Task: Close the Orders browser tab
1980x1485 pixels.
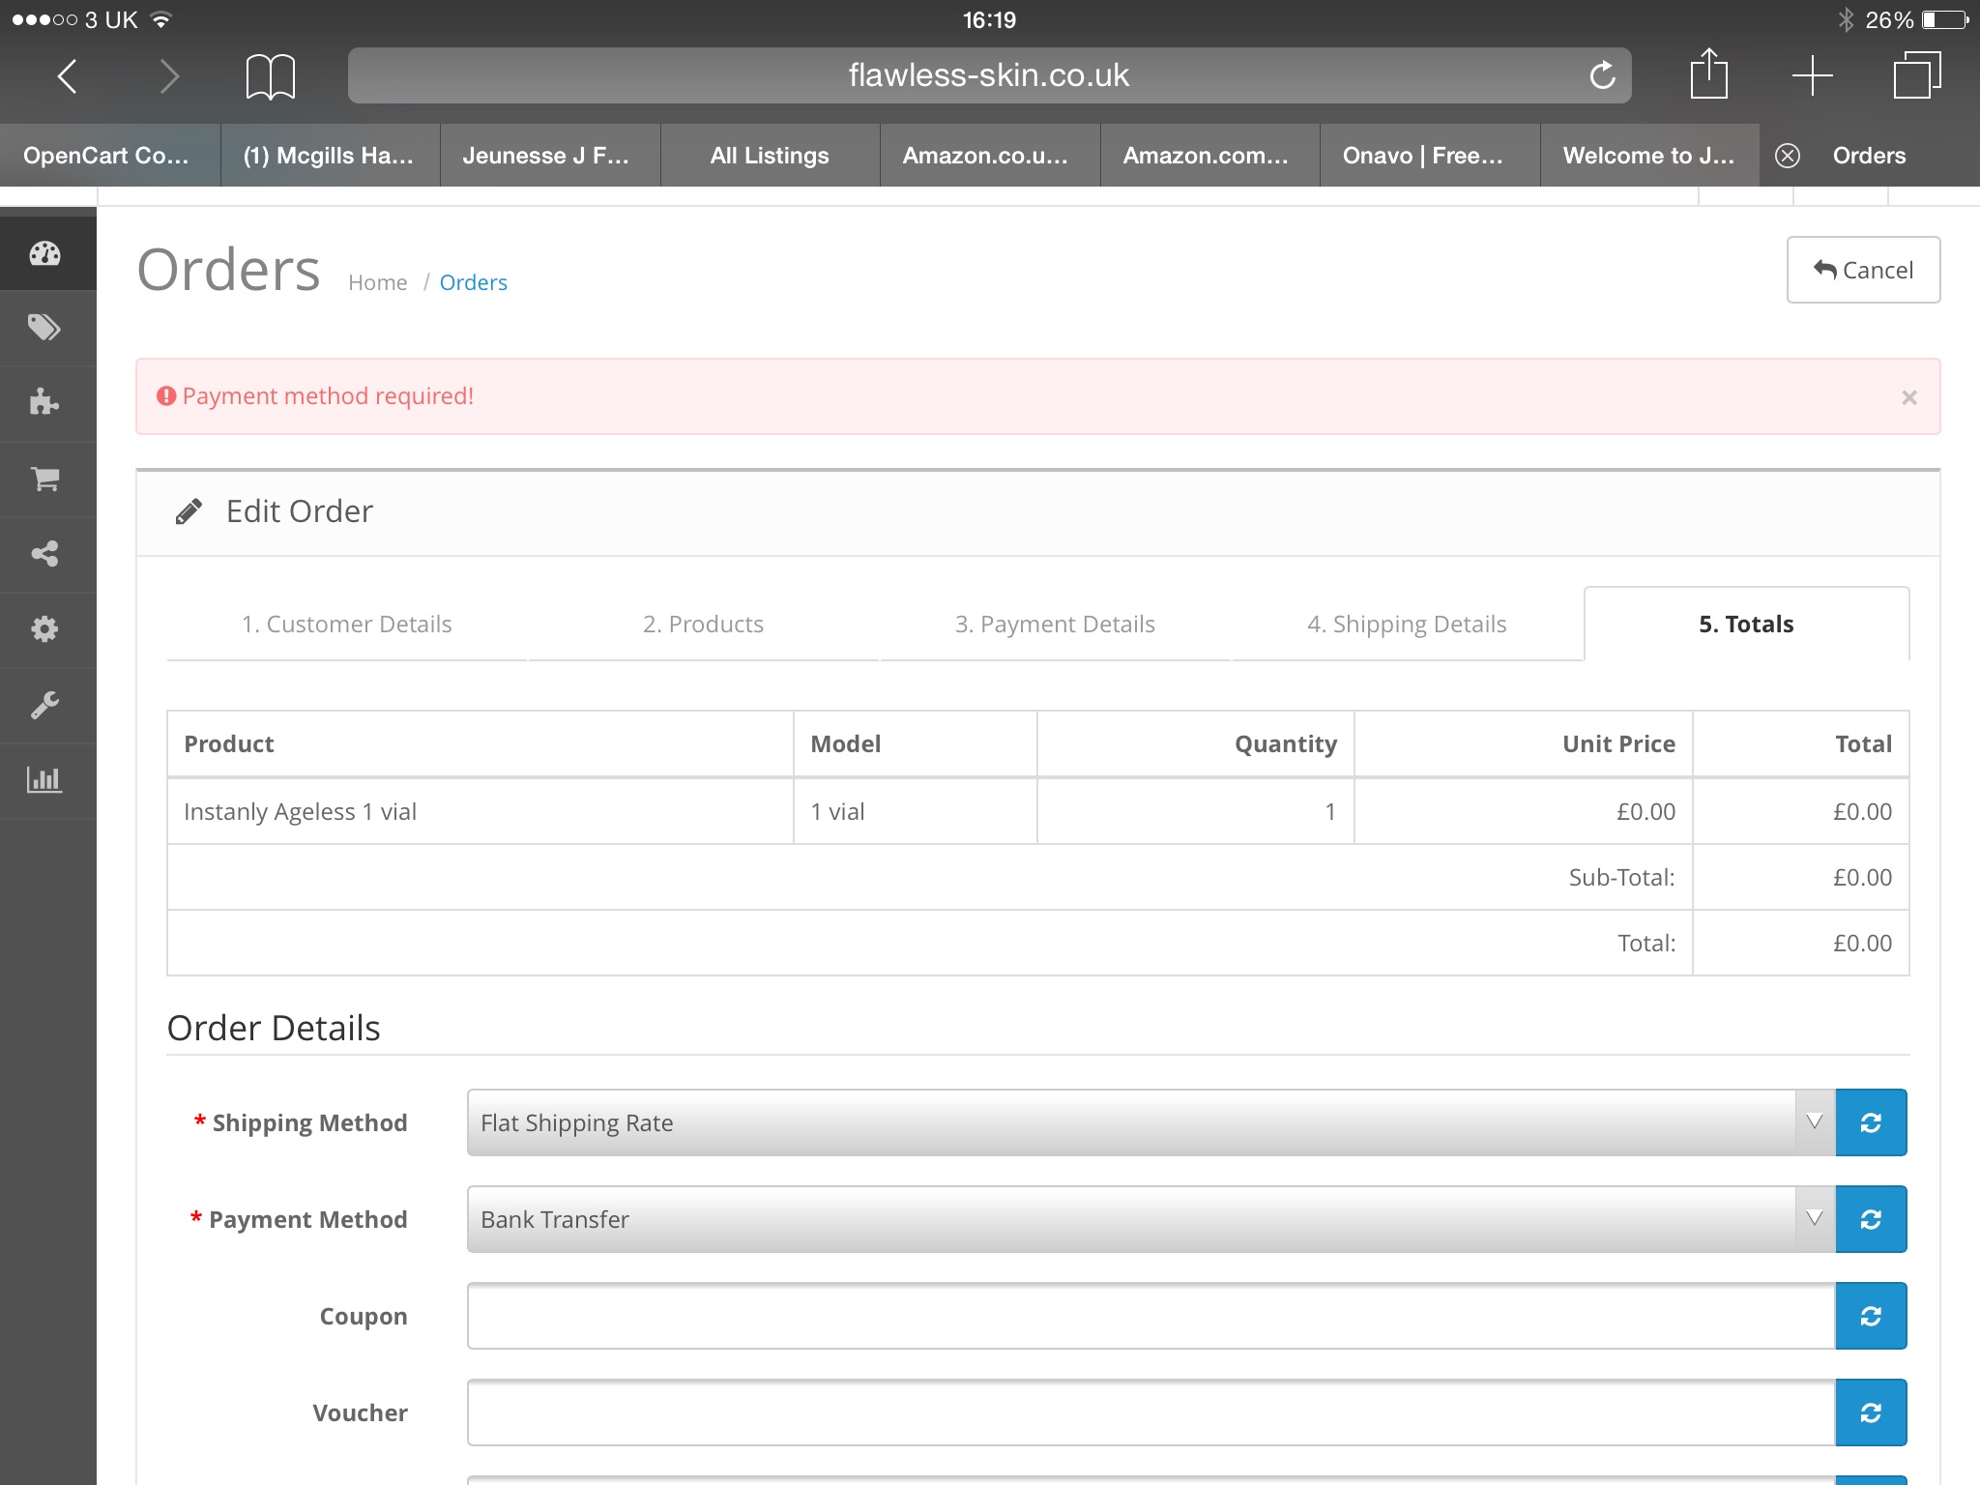Action: 1788,156
